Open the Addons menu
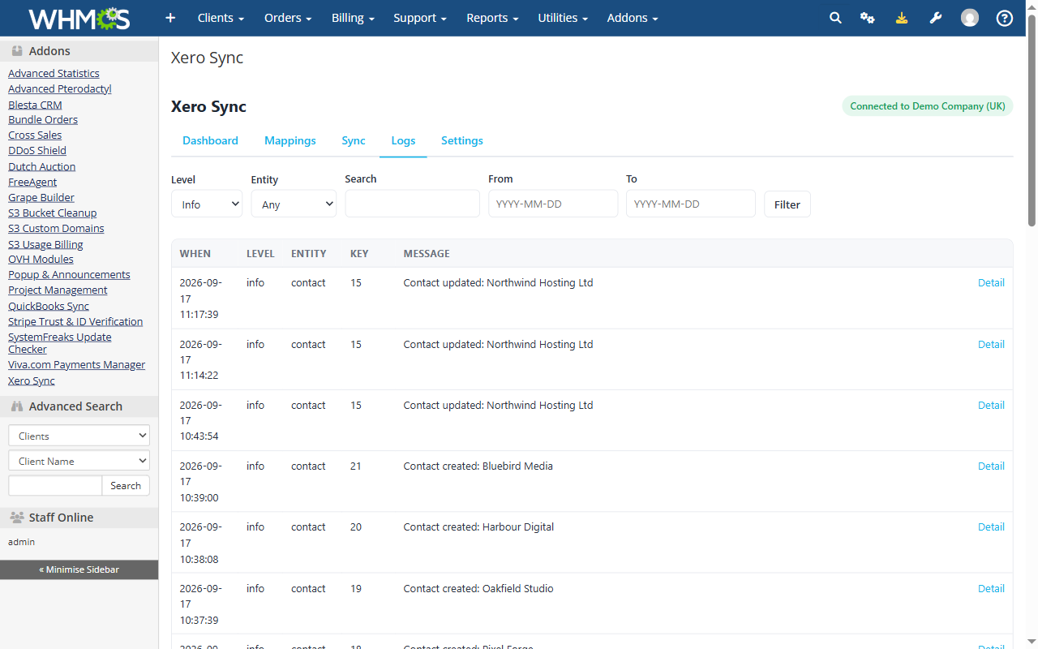1038x649 pixels. pyautogui.click(x=633, y=18)
